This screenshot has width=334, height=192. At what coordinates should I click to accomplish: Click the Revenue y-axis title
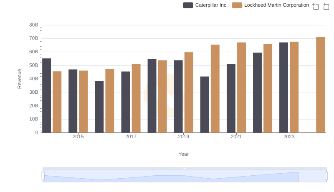[19, 79]
